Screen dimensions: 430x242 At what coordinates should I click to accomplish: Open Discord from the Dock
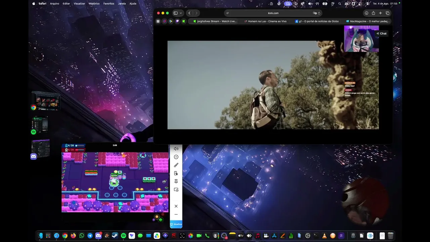point(98,236)
